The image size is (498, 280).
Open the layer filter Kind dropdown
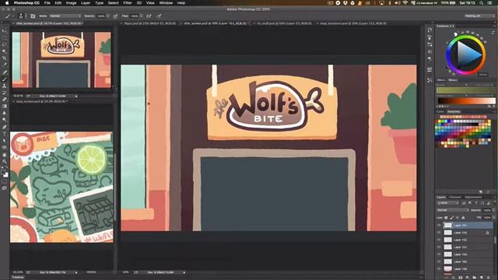coord(448,203)
